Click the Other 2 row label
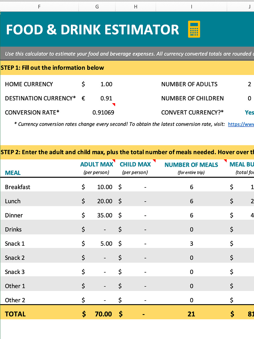254x339 pixels. pos(15,300)
